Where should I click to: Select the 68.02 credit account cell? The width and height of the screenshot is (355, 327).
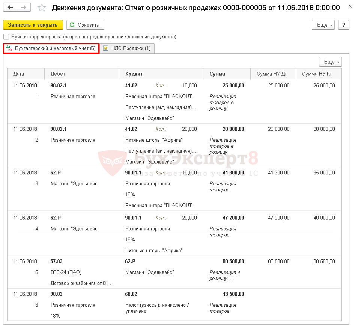pyautogui.click(x=131, y=294)
